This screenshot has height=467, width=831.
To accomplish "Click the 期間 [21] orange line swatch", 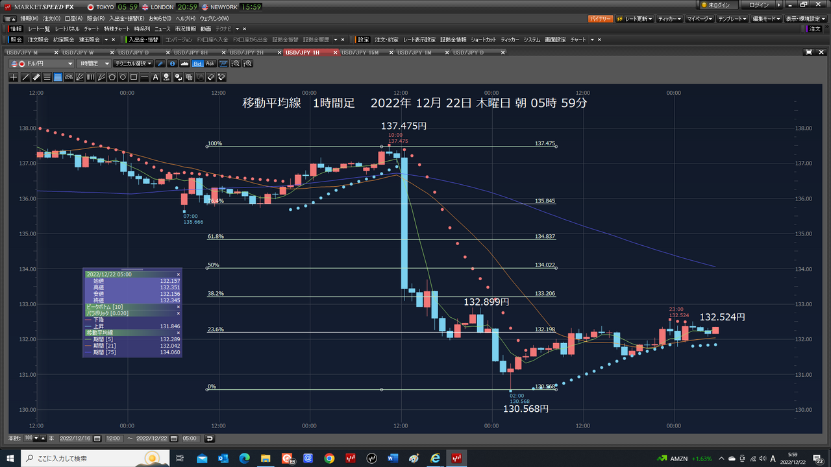I will click(89, 346).
